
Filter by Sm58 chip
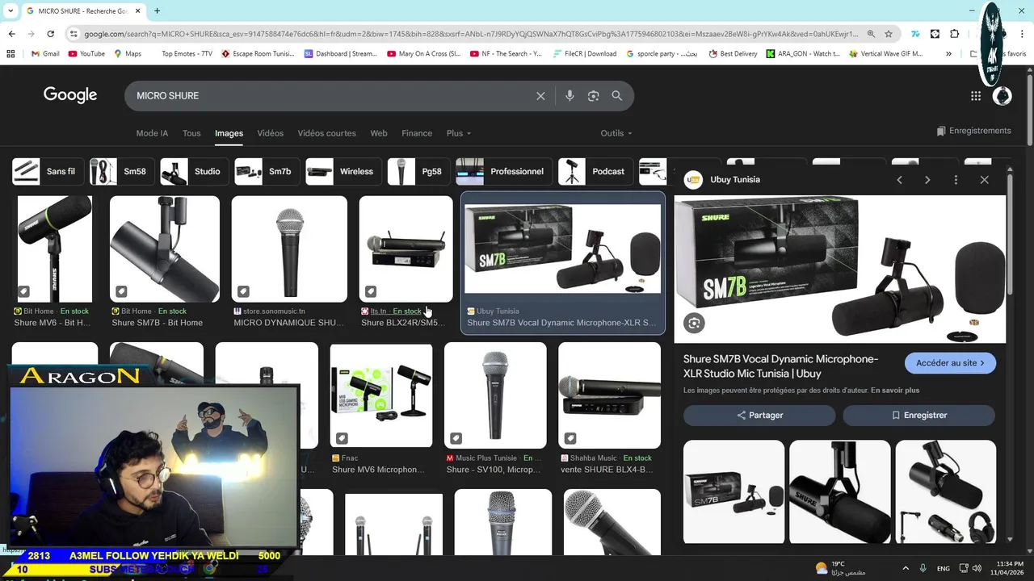click(121, 171)
